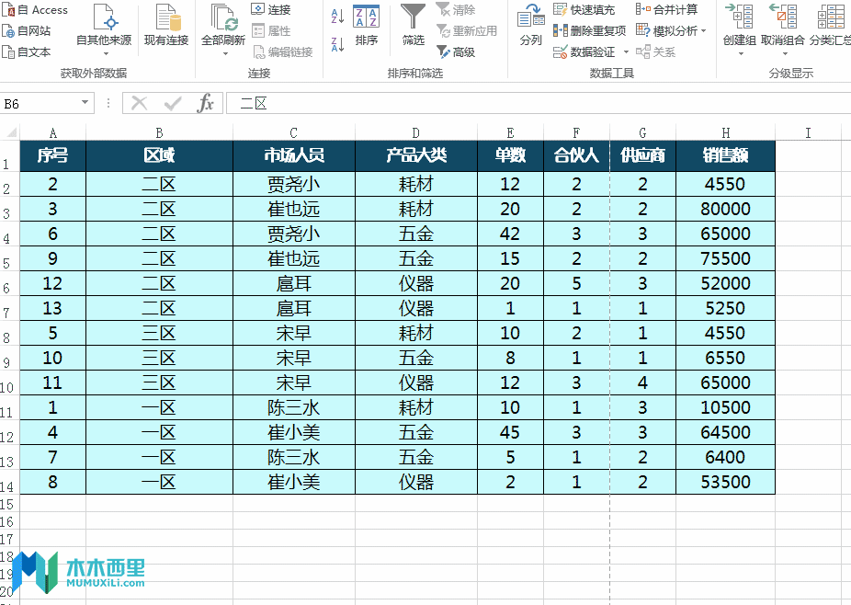Expand the 数据验证 dropdown arrow

626,52
